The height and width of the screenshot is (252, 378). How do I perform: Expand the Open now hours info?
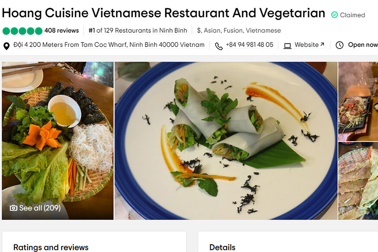pyautogui.click(x=363, y=45)
